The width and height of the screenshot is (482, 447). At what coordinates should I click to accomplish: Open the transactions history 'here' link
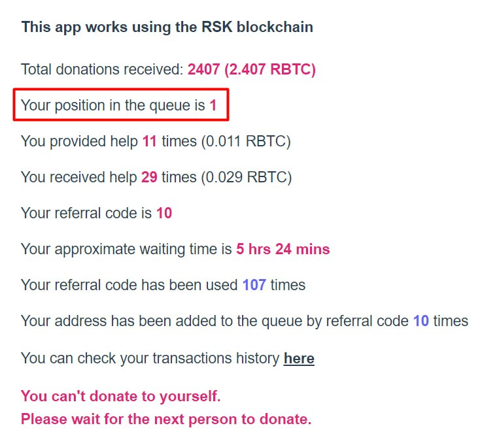tap(299, 358)
